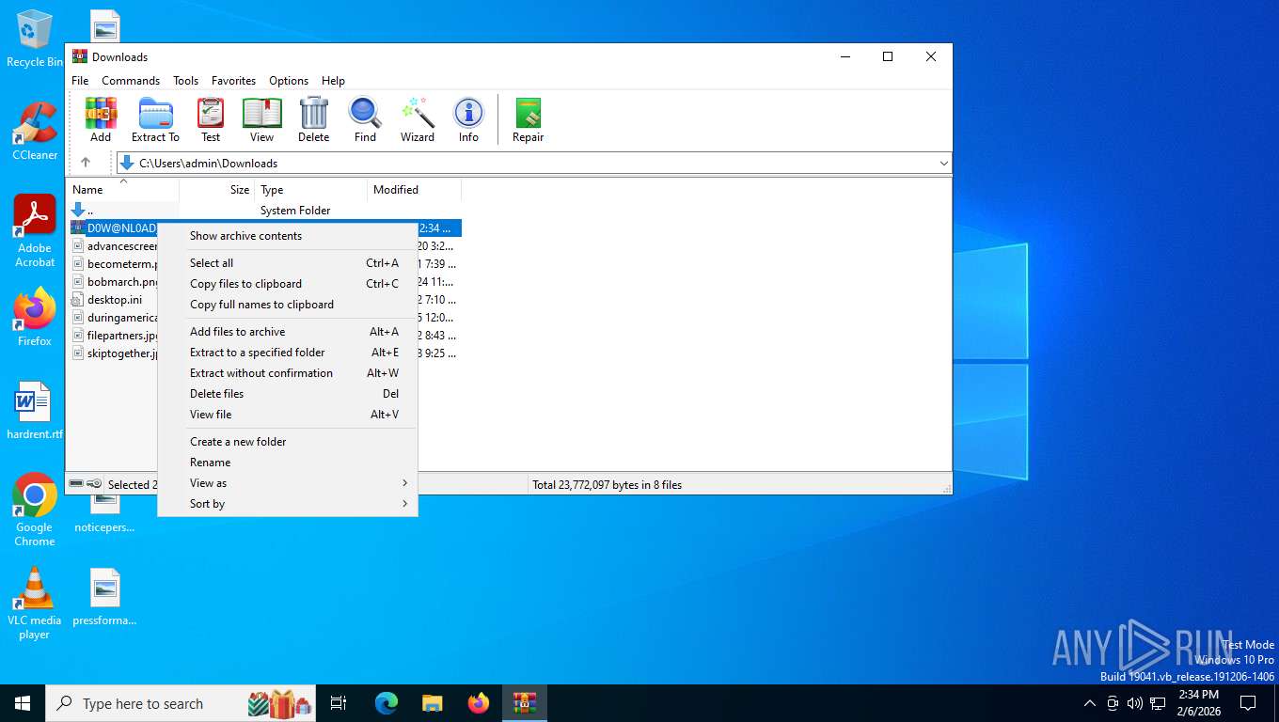Click the Repair toolbar icon
Image resolution: width=1279 pixels, height=722 pixels.
coord(528,119)
